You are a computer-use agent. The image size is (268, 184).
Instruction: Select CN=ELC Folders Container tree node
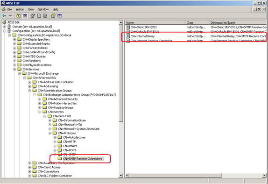point(55,176)
